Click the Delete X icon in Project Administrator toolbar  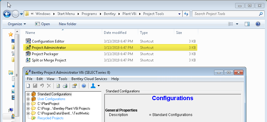pos(49,86)
